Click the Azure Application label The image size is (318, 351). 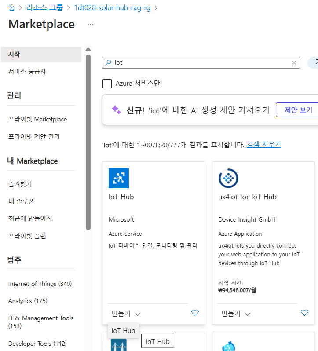click(240, 234)
